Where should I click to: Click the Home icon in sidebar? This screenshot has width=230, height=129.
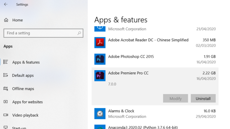pos(6,20)
